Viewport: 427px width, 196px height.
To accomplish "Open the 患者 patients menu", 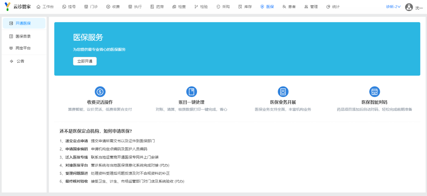I will pos(289,7).
